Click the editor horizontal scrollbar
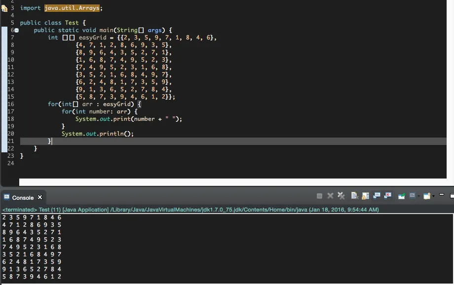This screenshot has width=454, height=285. point(233,182)
